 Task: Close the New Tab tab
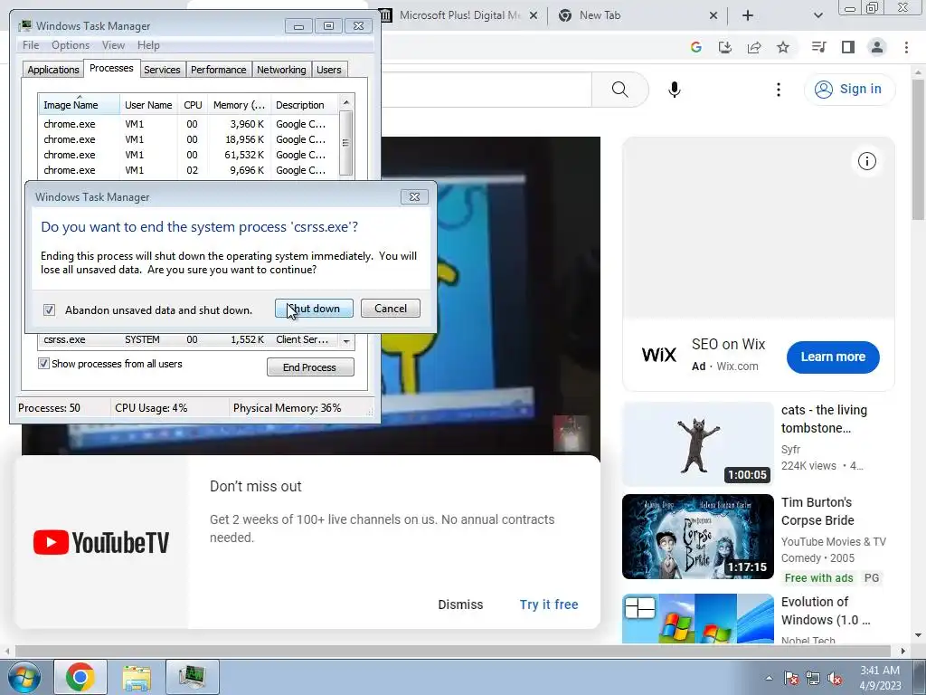713,15
